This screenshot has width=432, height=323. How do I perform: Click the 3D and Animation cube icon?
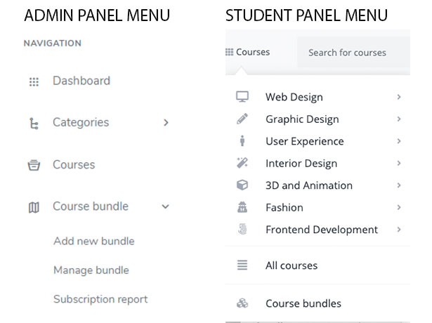pos(242,185)
